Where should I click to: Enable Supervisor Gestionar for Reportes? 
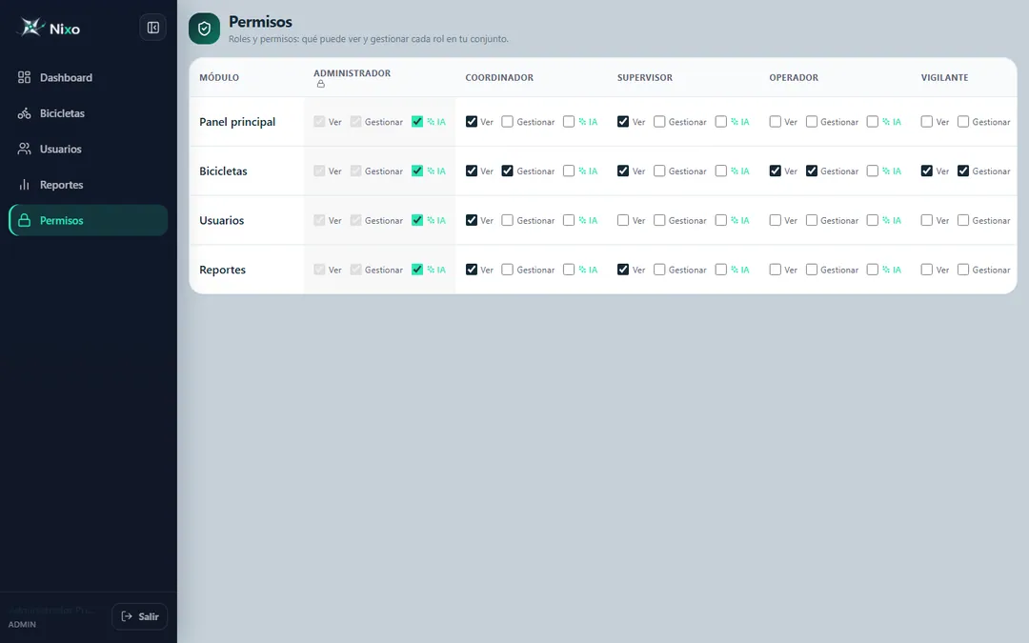tap(659, 269)
